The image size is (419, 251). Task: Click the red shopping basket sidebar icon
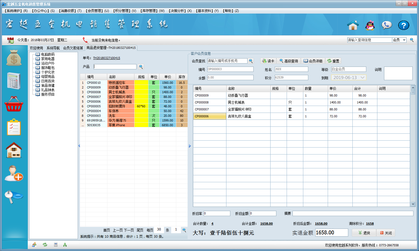point(14,104)
